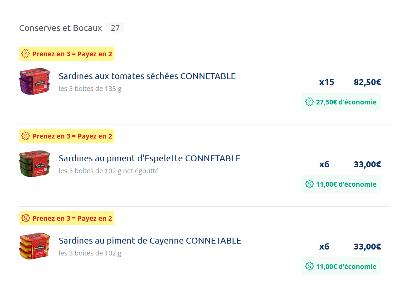Click the x6 quantity for Espelette sardines
393x303 pixels.
point(324,164)
